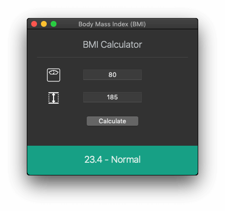Minimize the window using yellow button
This screenshot has height=211, width=225.
click(44, 24)
